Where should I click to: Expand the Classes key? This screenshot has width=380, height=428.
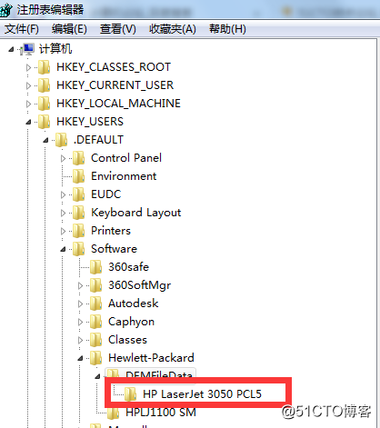tap(80, 340)
